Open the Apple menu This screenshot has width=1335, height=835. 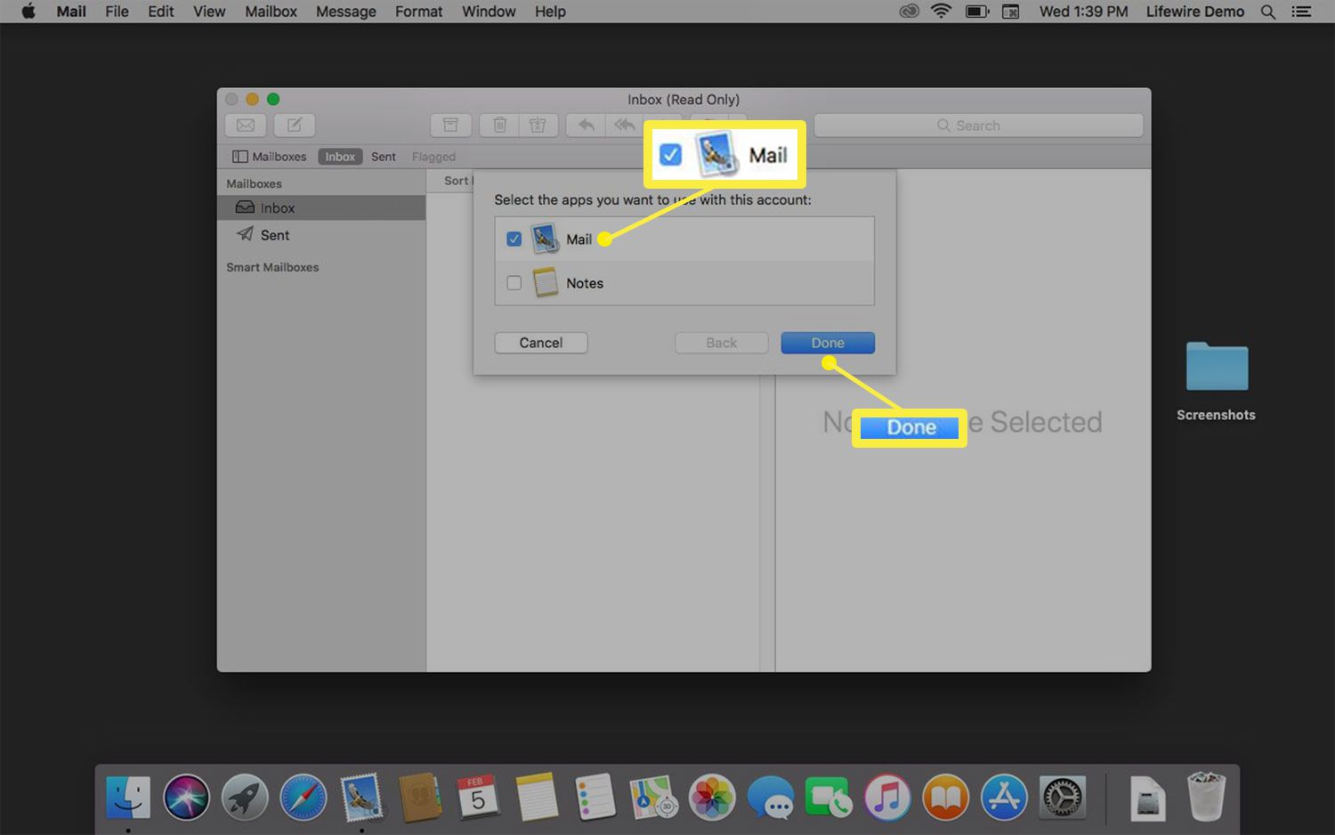click(28, 12)
